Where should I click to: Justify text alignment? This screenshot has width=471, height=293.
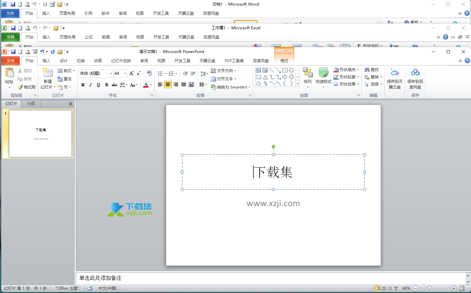184,85
